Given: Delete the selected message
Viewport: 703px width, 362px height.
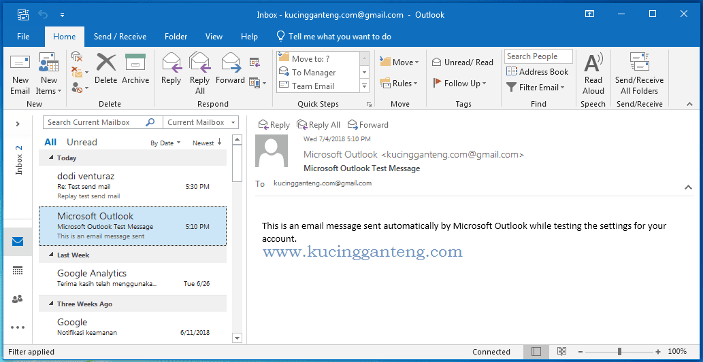Looking at the screenshot, I should (x=105, y=69).
